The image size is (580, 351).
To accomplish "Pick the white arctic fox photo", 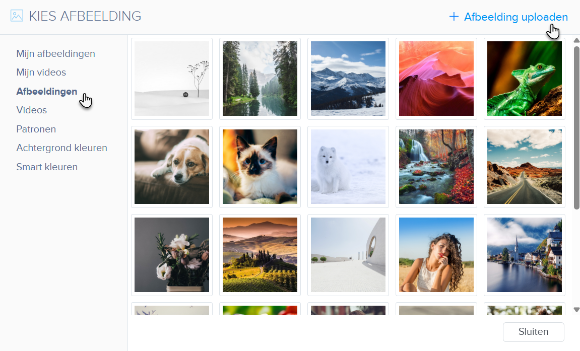I will [x=348, y=167].
